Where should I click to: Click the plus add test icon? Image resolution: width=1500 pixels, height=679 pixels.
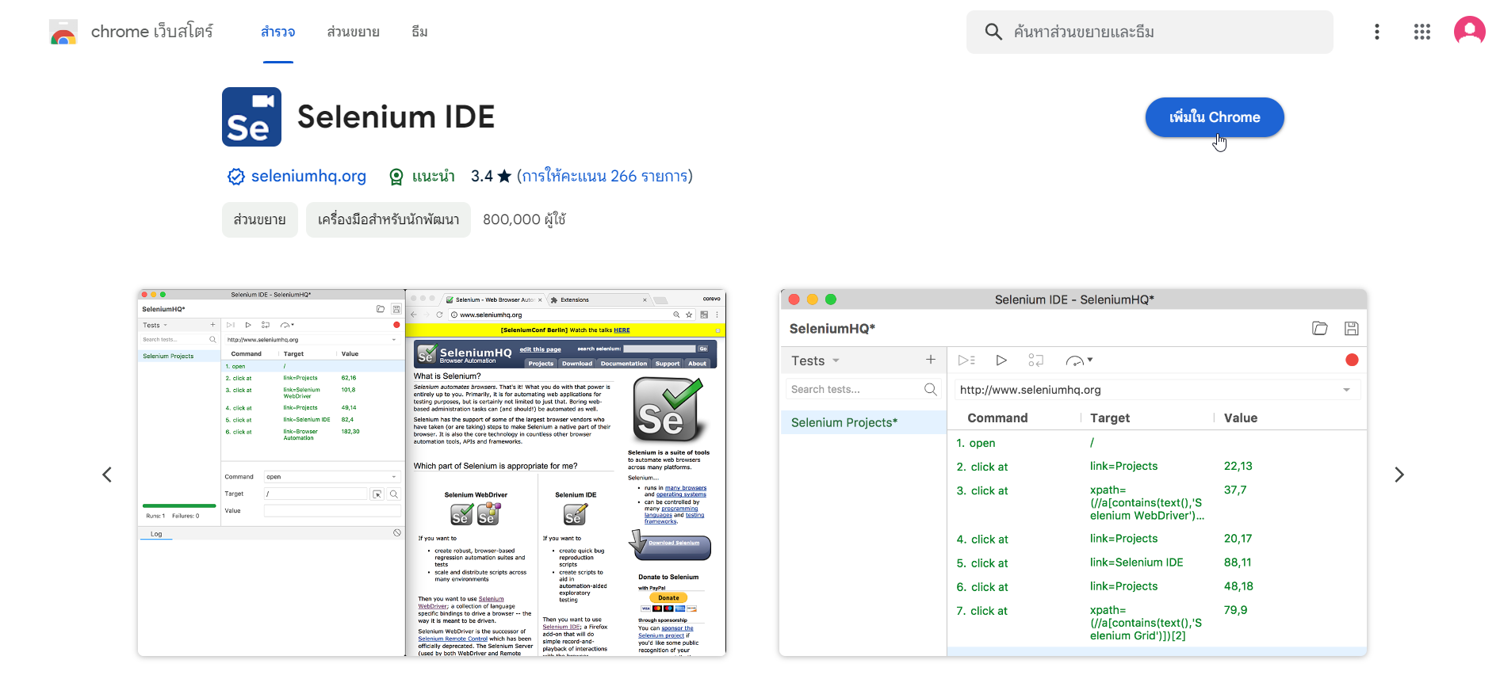pos(931,360)
